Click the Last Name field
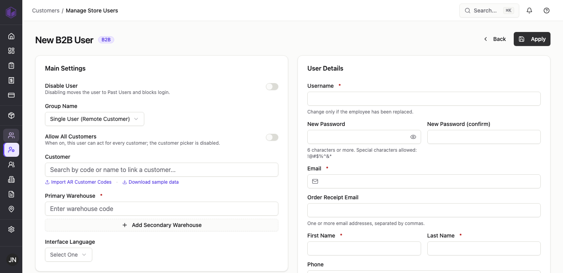 click(484, 248)
